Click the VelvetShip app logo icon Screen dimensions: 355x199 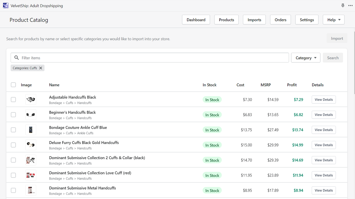(x=6, y=6)
